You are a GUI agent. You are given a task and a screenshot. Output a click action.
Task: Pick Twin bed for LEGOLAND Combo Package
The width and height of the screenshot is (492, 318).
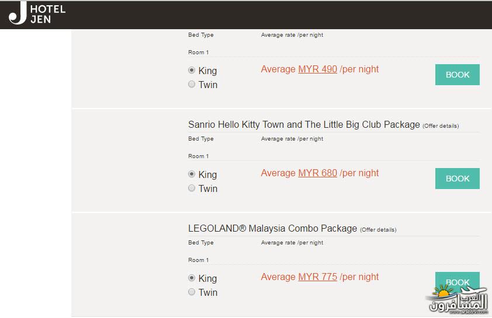click(x=192, y=292)
